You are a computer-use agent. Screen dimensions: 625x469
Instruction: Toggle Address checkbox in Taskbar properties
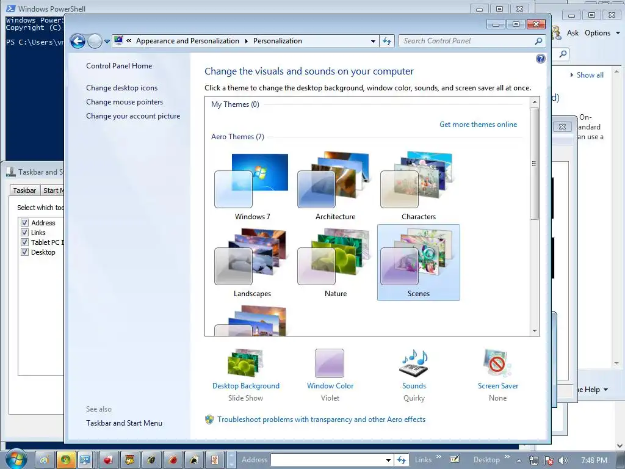point(24,222)
